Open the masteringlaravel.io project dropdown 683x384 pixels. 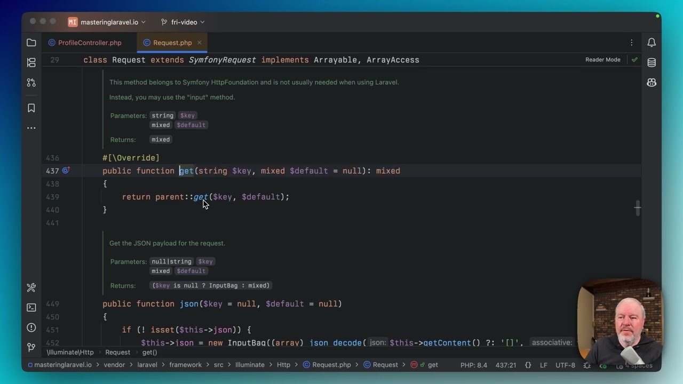pos(113,22)
